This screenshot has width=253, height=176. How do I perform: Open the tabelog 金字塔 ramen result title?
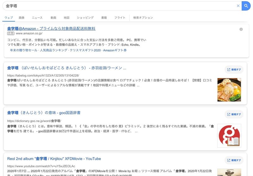[x=67, y=68]
